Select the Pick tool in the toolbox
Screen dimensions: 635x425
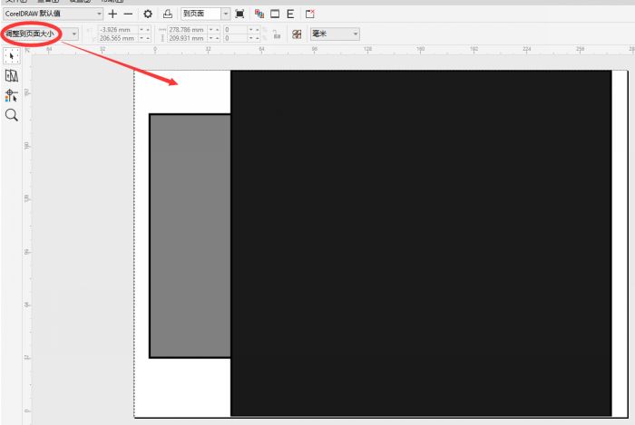11,56
